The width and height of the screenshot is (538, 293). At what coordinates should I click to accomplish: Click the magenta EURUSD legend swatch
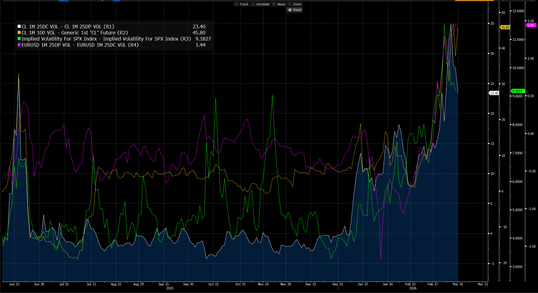click(x=19, y=45)
